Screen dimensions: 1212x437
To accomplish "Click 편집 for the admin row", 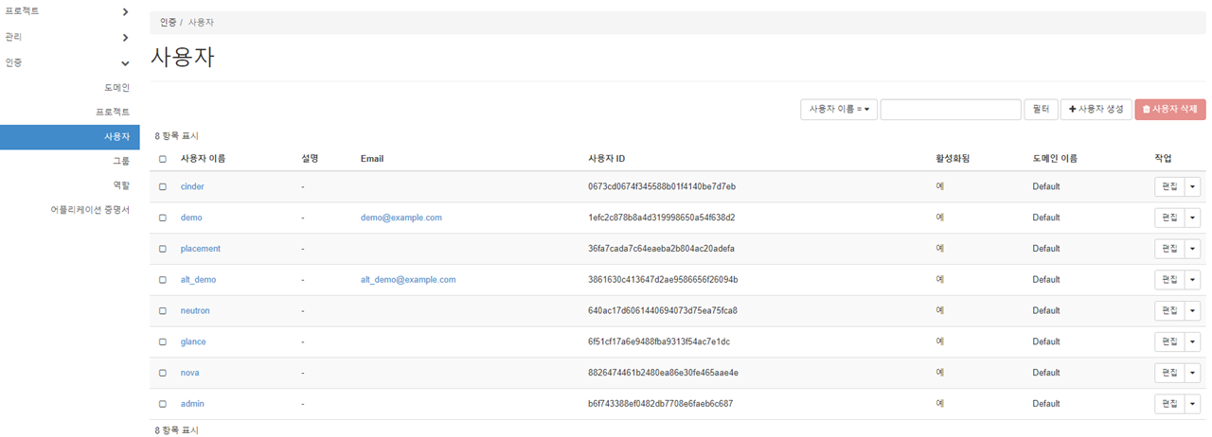I will pos(1168,404).
